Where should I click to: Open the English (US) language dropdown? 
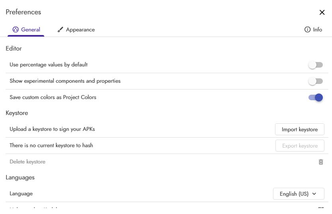(x=298, y=194)
